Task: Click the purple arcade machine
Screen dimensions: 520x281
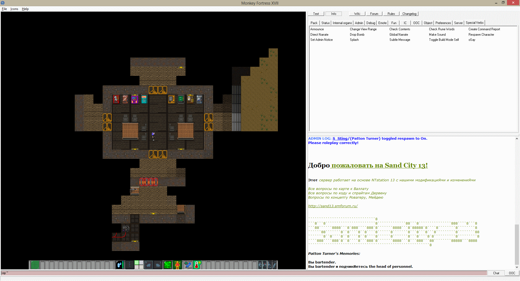Action: click(135, 99)
